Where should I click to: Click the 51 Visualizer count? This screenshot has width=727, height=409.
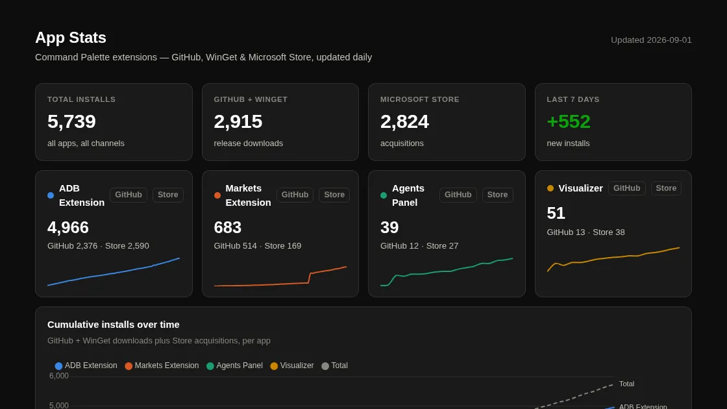pyautogui.click(x=556, y=214)
